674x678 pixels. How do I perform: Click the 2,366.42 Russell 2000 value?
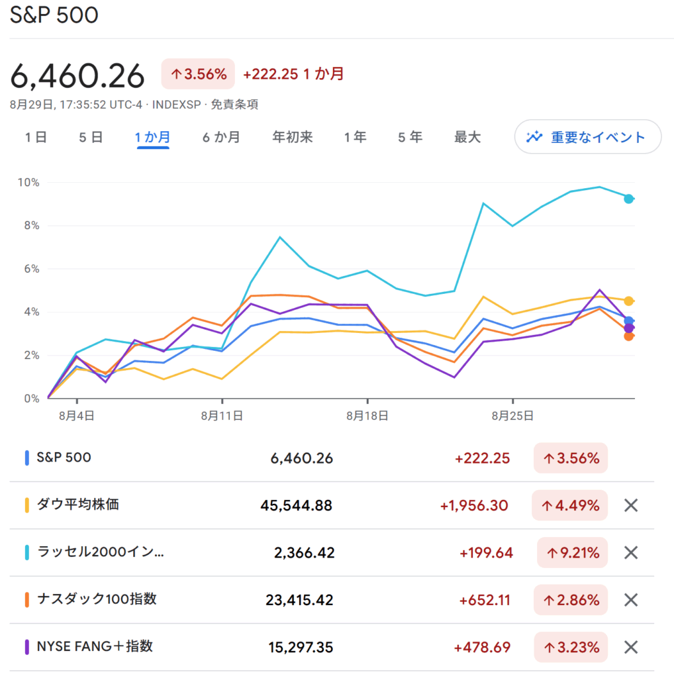305,552
